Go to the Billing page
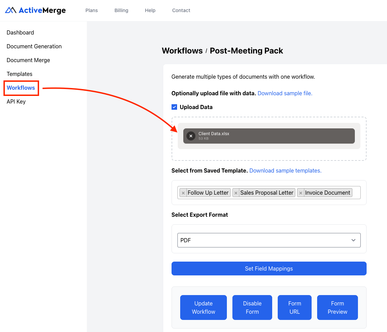Screen dimensions: 387x332 121,10
